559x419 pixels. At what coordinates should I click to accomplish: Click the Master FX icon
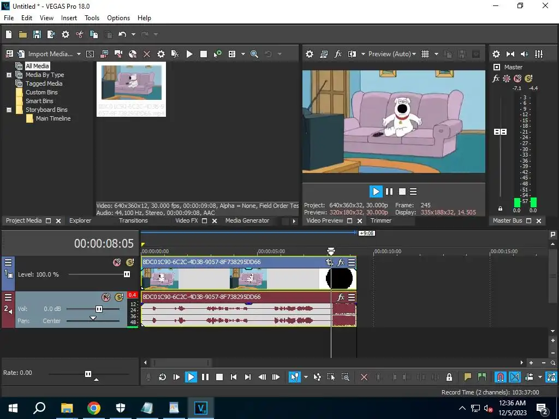[x=496, y=79]
